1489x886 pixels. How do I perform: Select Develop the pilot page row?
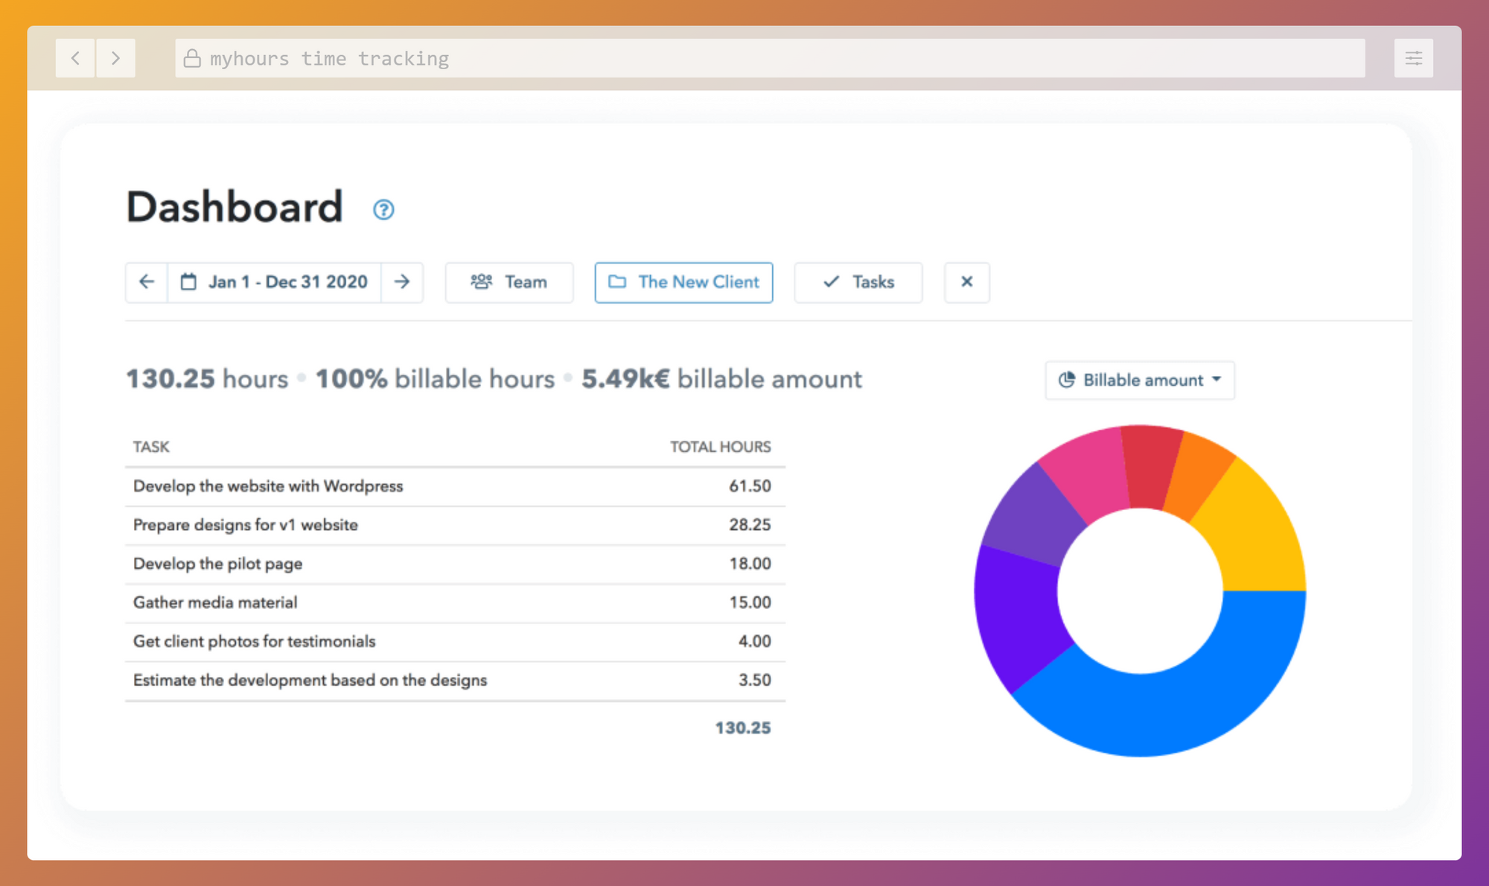(455, 564)
